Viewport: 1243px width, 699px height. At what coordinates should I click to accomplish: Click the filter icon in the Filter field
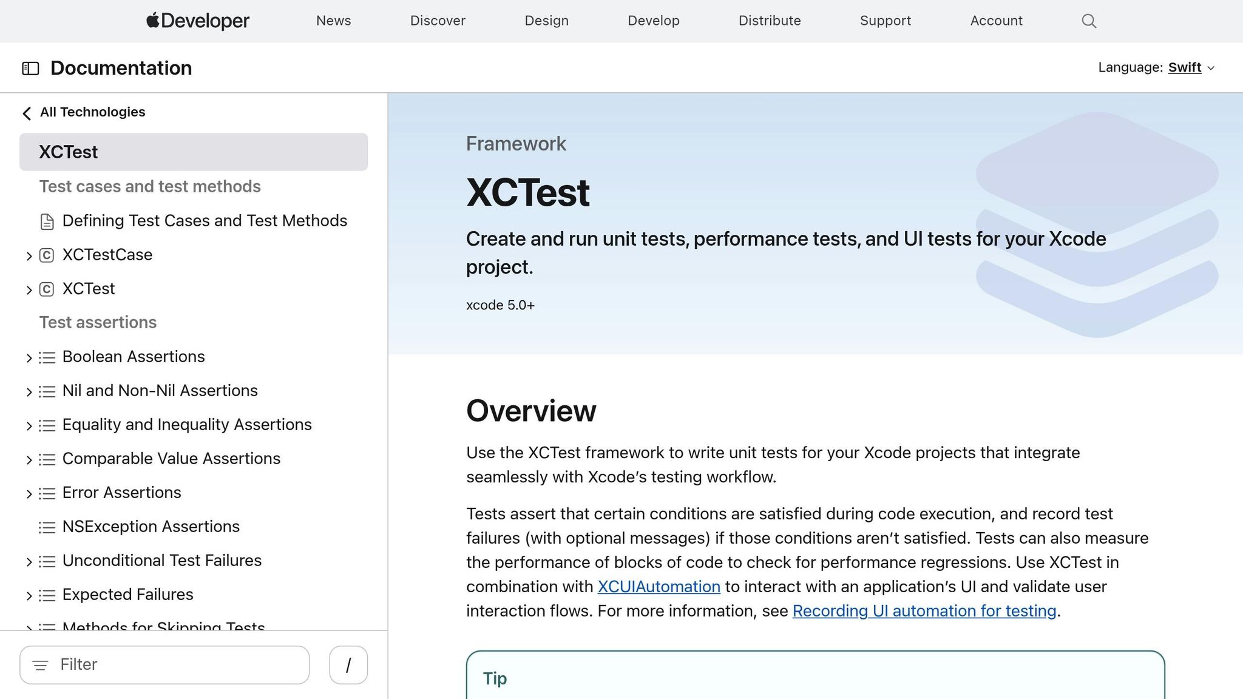pos(40,666)
